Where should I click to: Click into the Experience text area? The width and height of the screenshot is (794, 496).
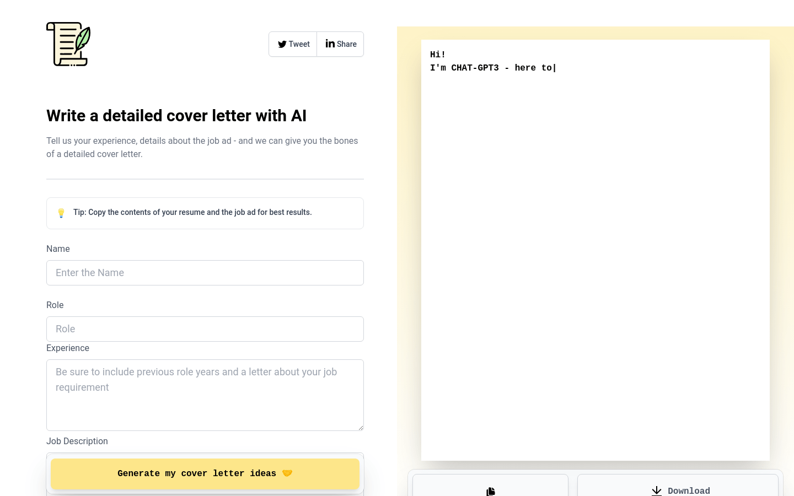(205, 395)
